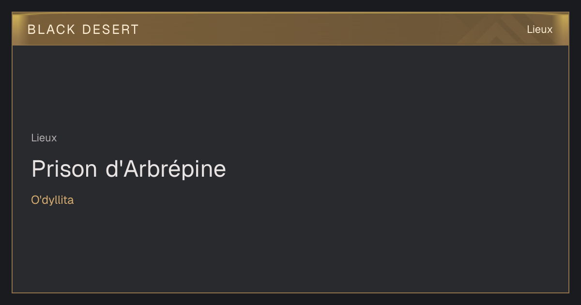Click the glowing left edge of the banner
This screenshot has width=581, height=305.
tap(17, 29)
